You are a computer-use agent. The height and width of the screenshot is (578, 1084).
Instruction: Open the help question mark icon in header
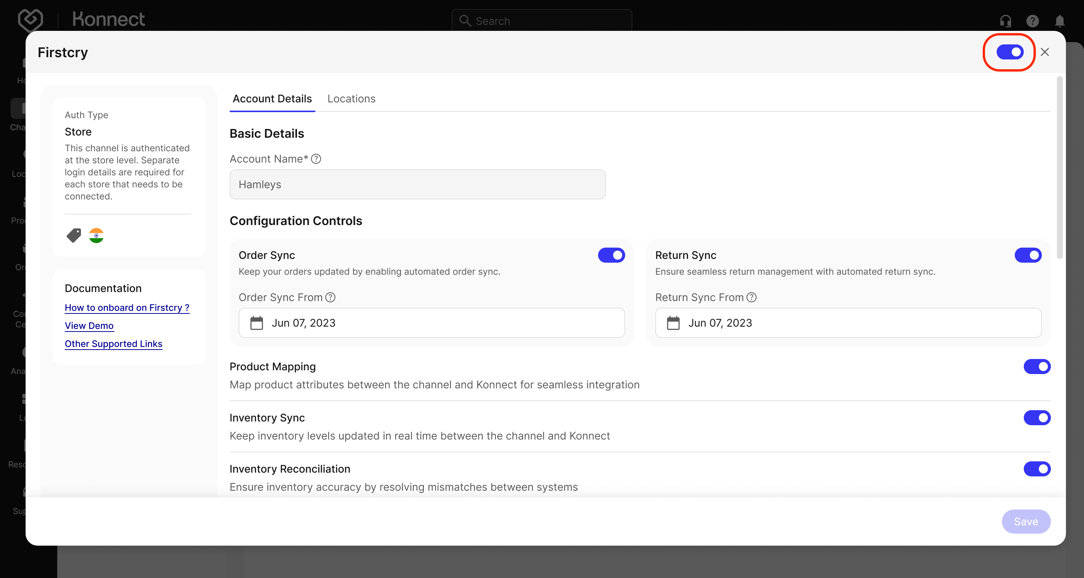[1032, 21]
